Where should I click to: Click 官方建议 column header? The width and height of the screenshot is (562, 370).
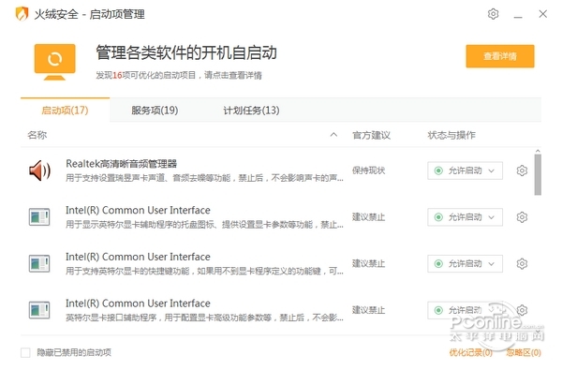tap(371, 135)
